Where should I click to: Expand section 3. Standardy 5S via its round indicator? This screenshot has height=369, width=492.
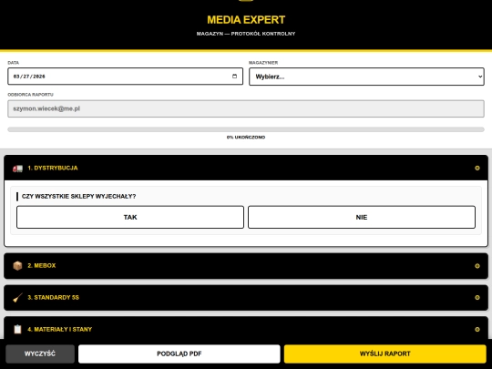(477, 297)
